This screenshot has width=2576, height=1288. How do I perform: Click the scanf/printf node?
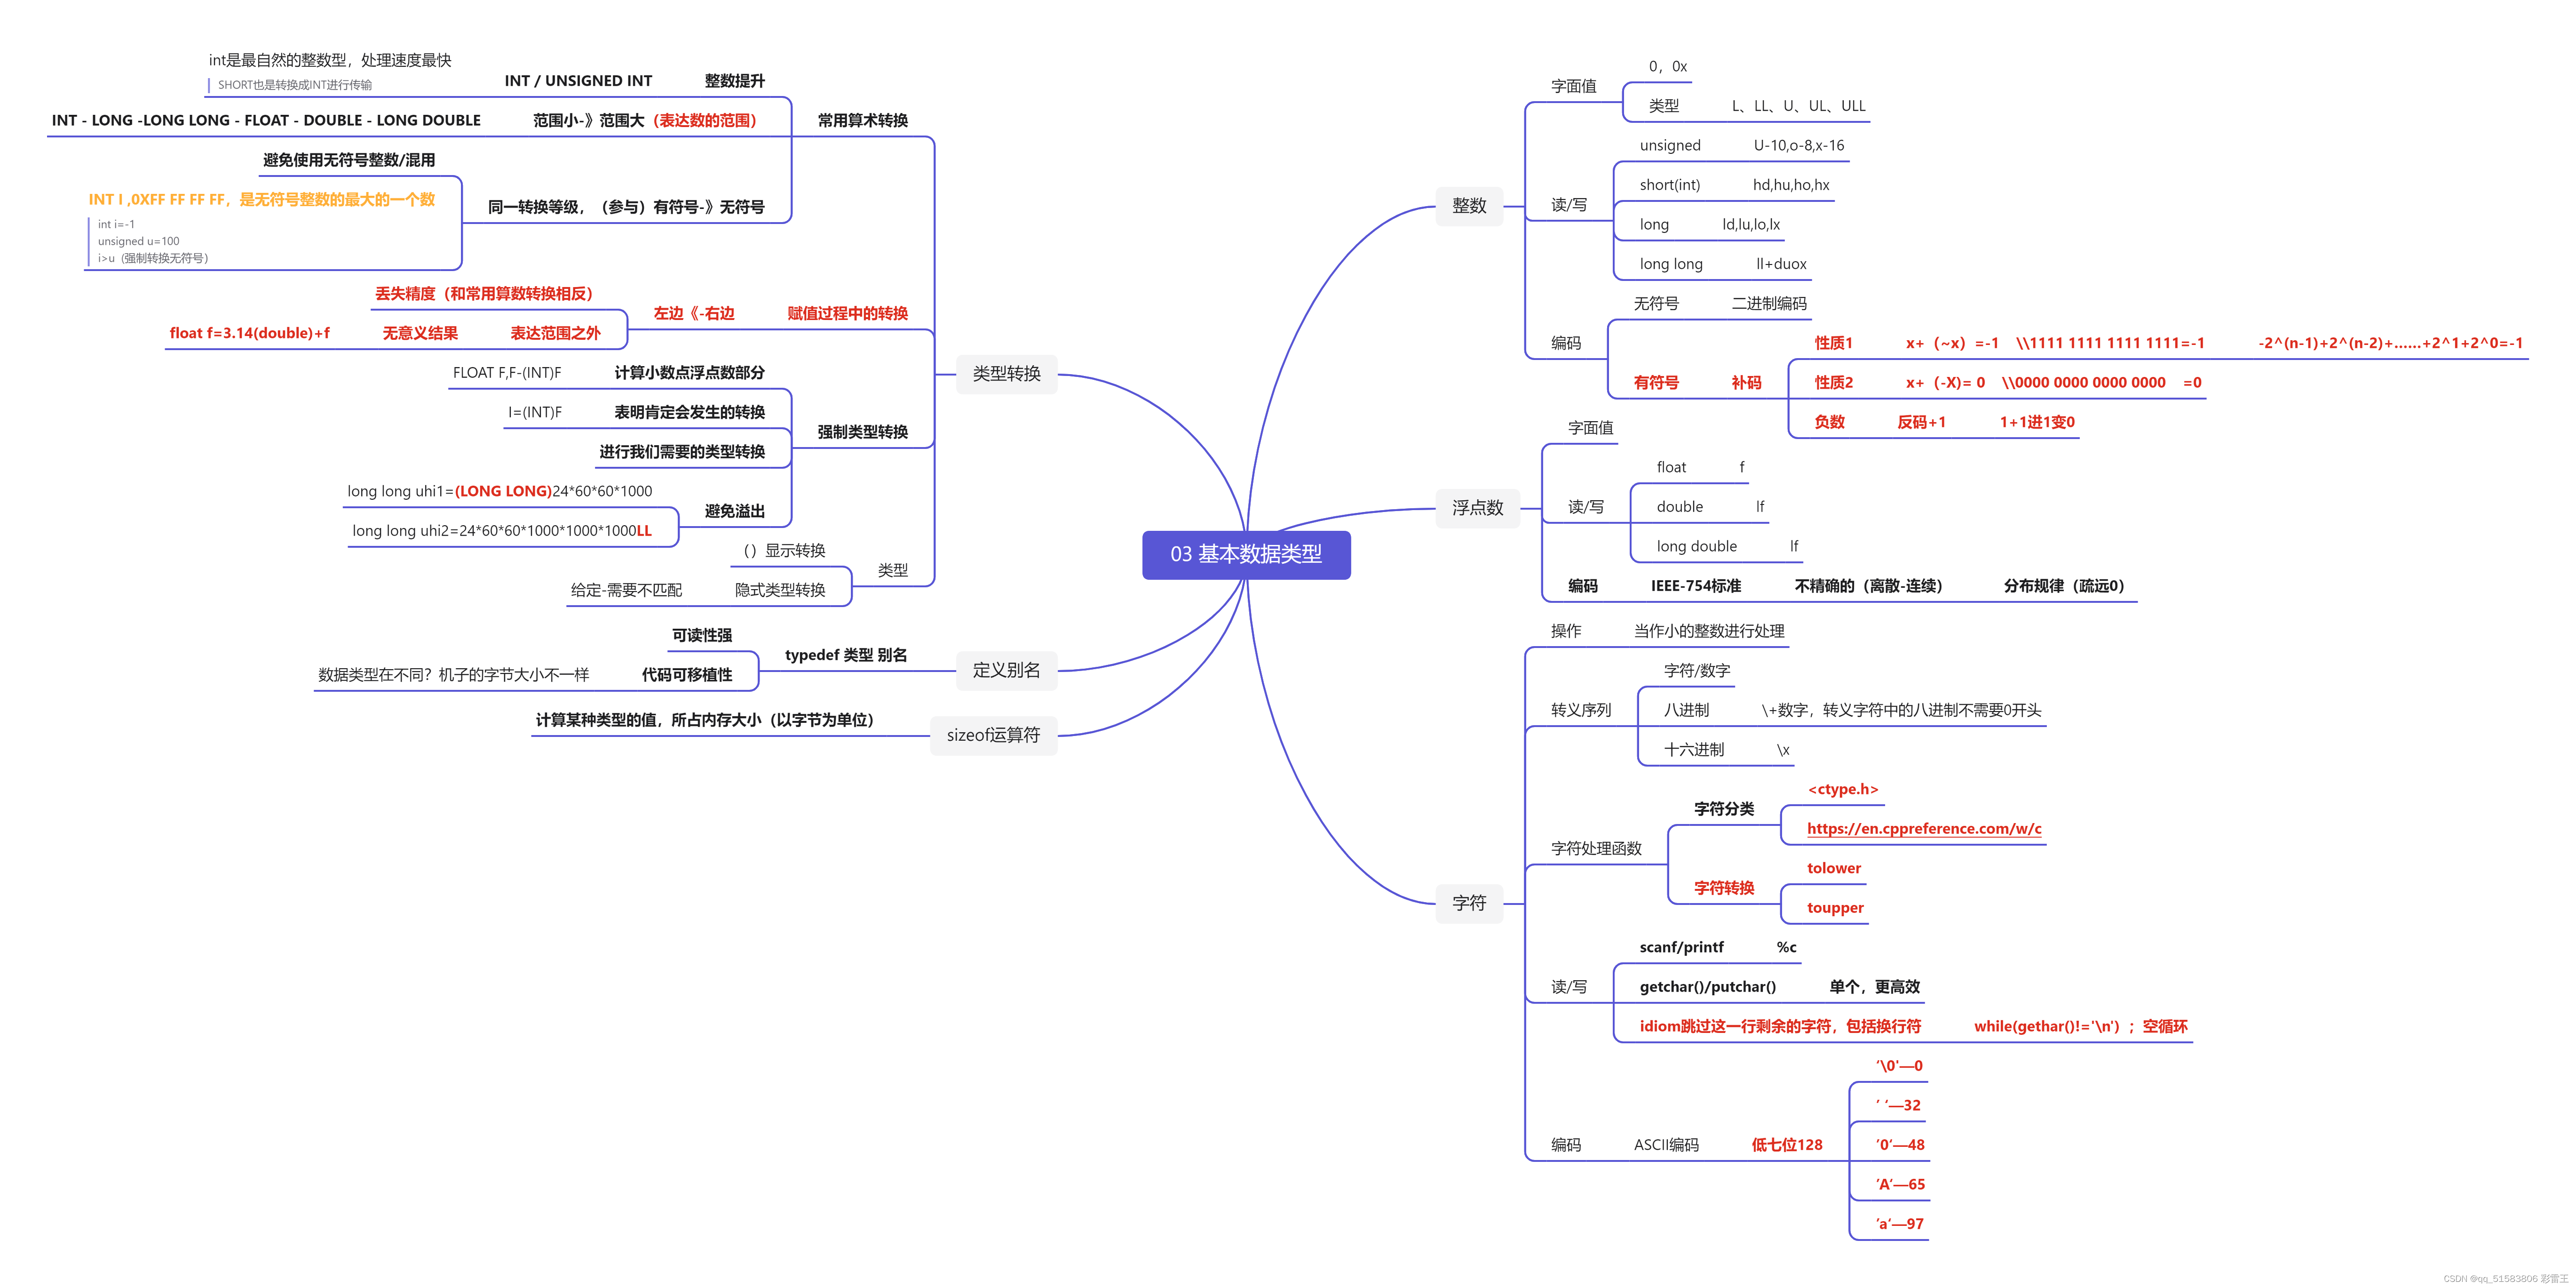click(1681, 948)
